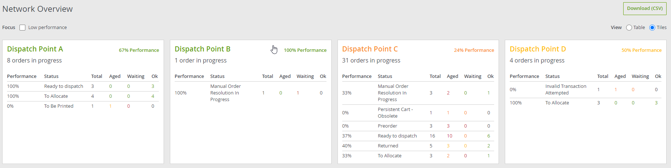Click Status column header in Dispatch Point D
This screenshot has width=671, height=168.
point(552,76)
